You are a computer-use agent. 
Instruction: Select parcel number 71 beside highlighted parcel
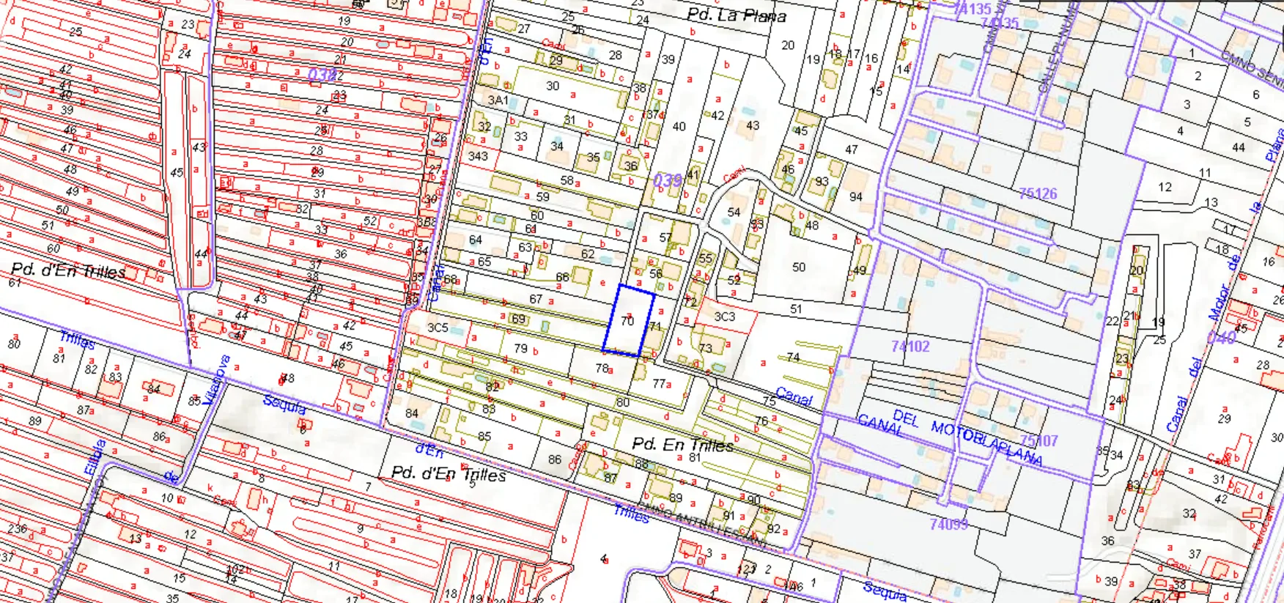[x=655, y=326]
